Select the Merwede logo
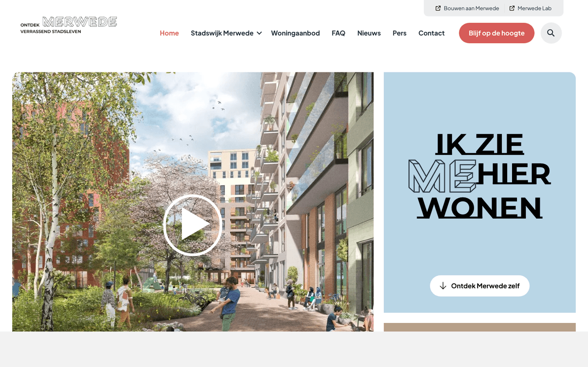 (x=68, y=24)
